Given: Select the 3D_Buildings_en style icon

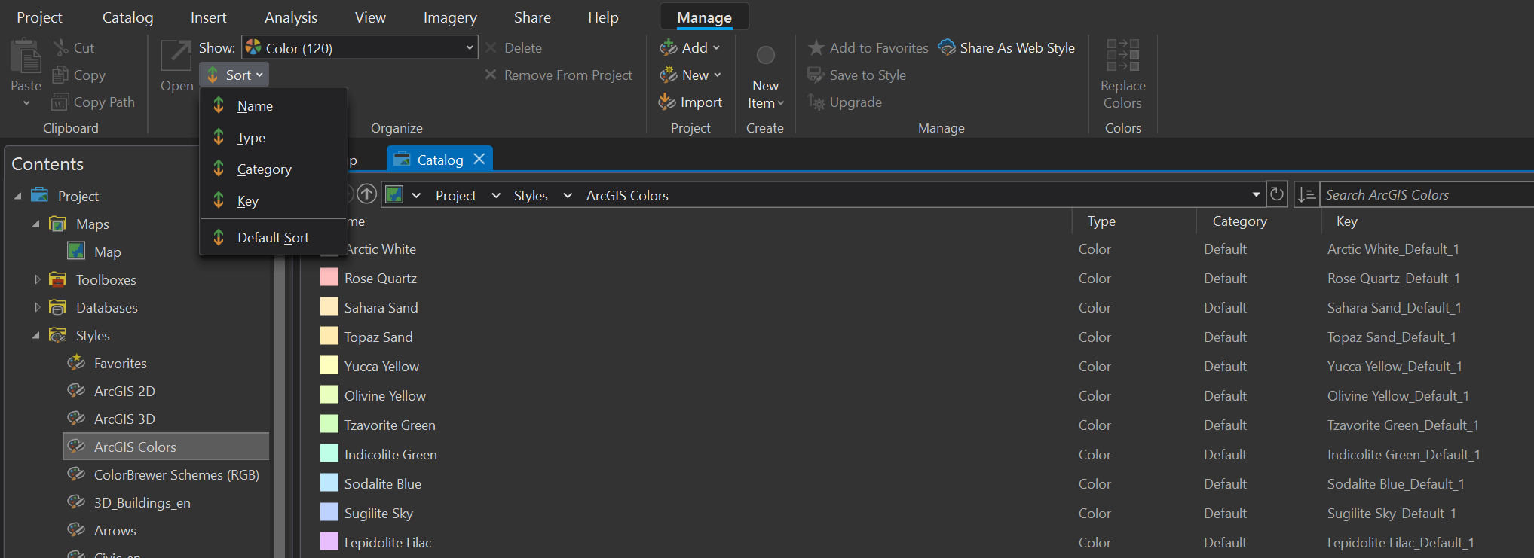Looking at the screenshot, I should click(x=76, y=502).
